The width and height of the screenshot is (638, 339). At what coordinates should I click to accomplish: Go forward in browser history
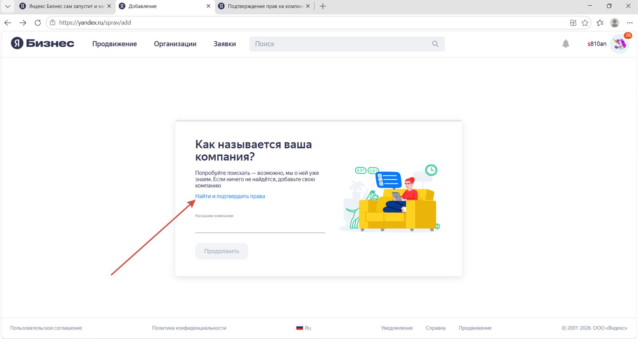point(23,23)
